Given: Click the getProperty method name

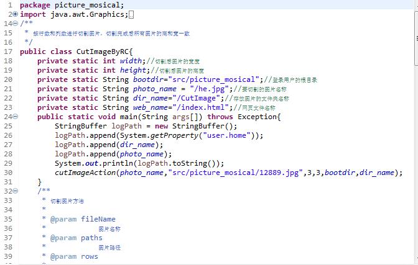Looking at the screenshot, I should click(x=174, y=136).
